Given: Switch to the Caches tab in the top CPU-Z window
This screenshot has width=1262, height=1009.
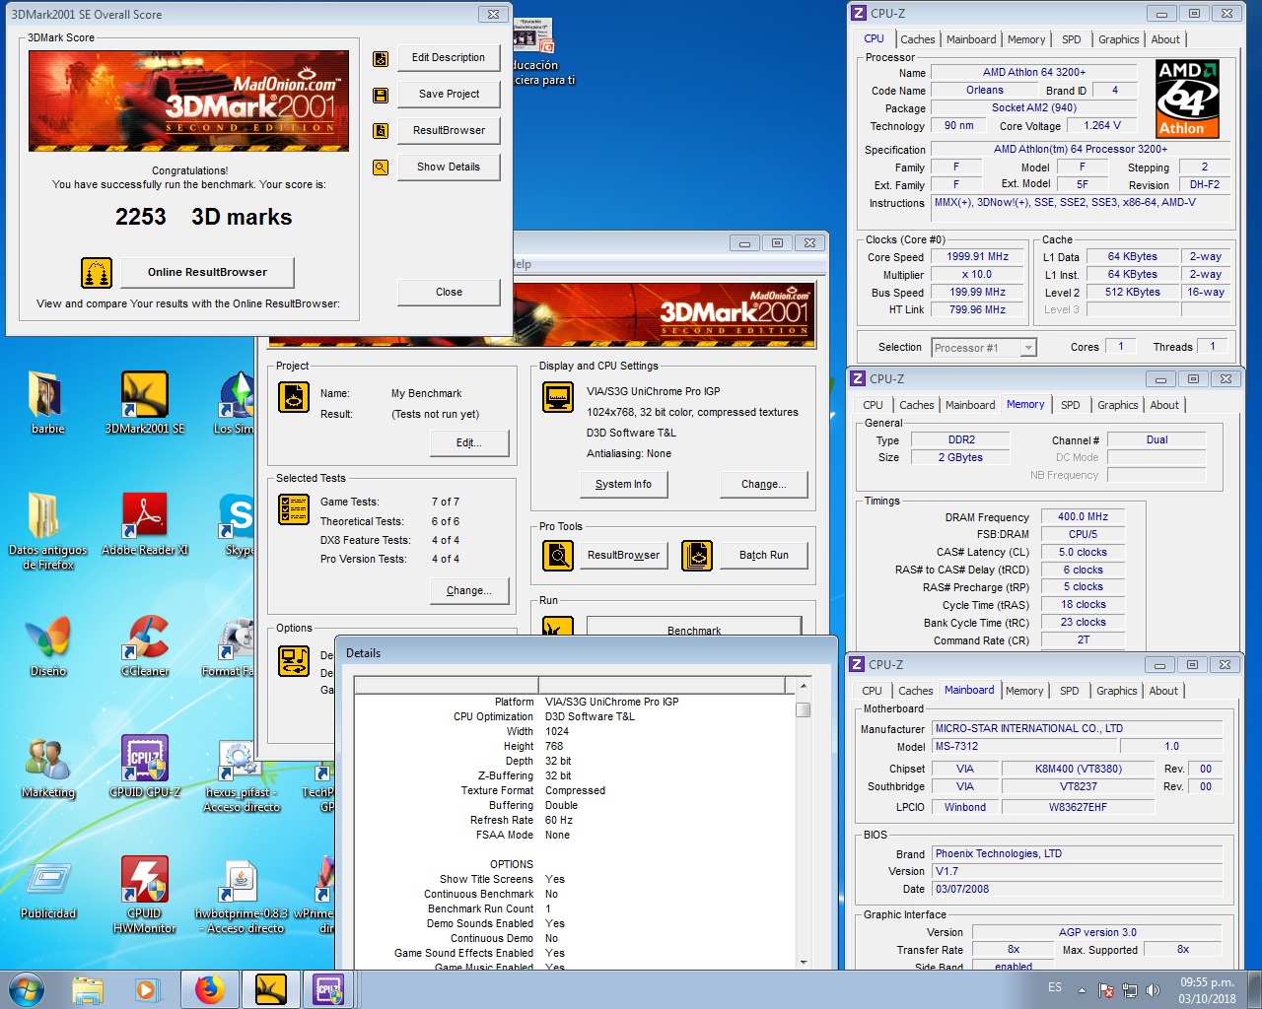Looking at the screenshot, I should [x=917, y=39].
